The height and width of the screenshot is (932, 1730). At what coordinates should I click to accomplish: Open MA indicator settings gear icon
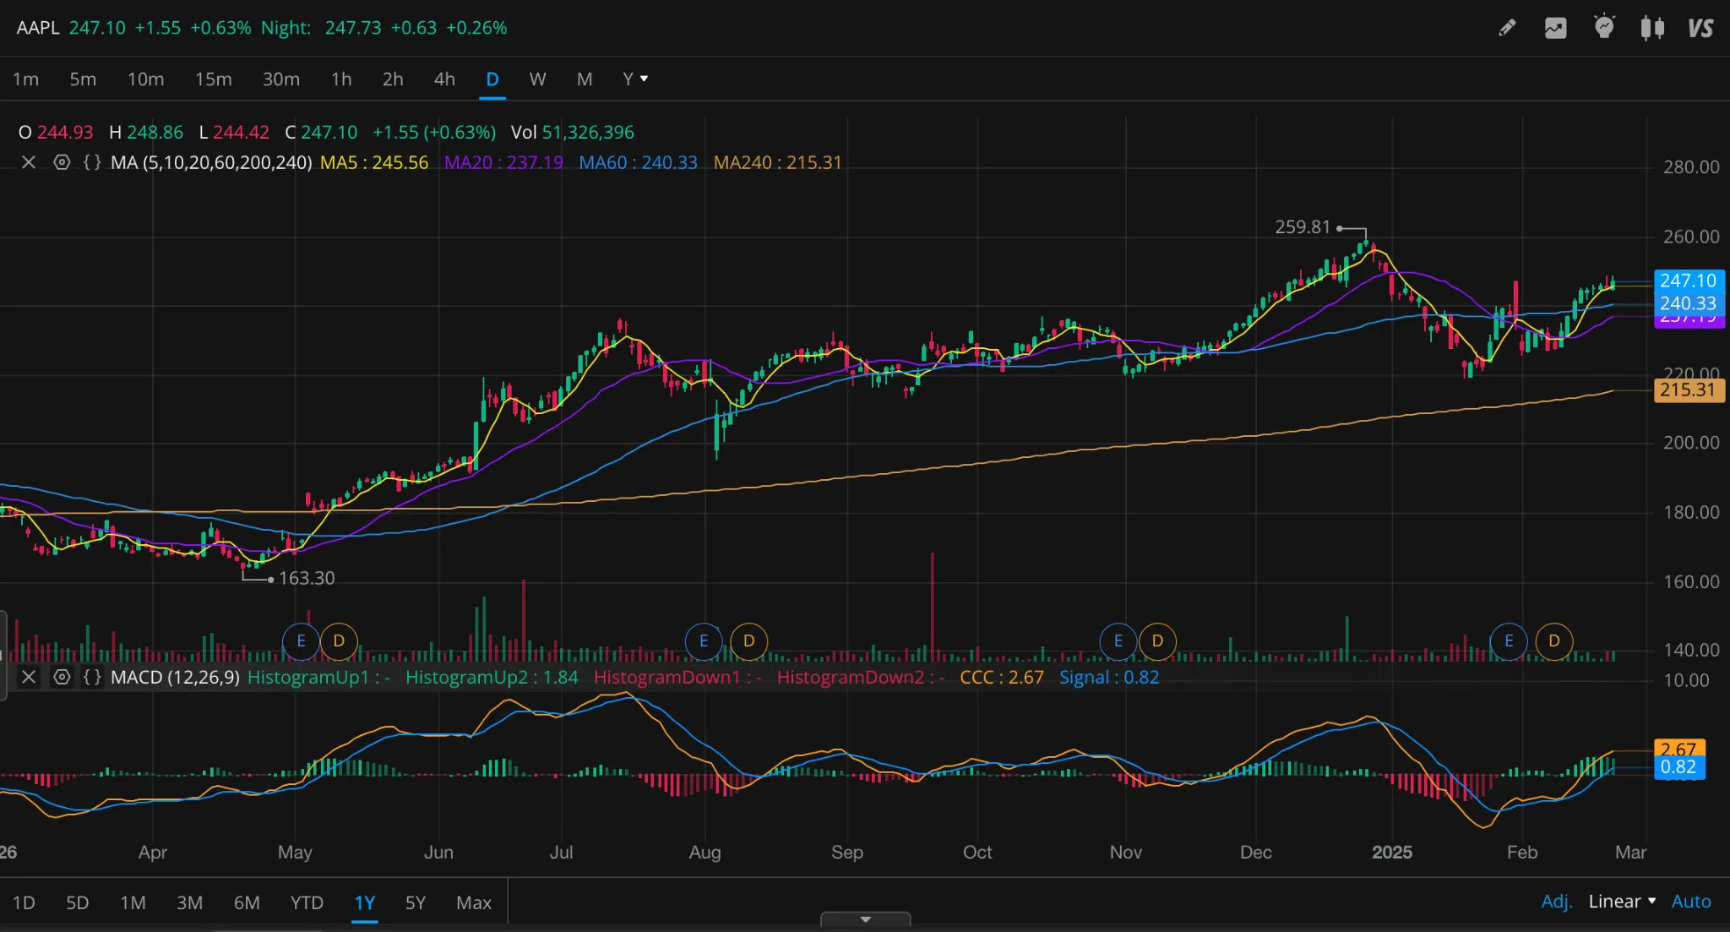pyautogui.click(x=62, y=162)
